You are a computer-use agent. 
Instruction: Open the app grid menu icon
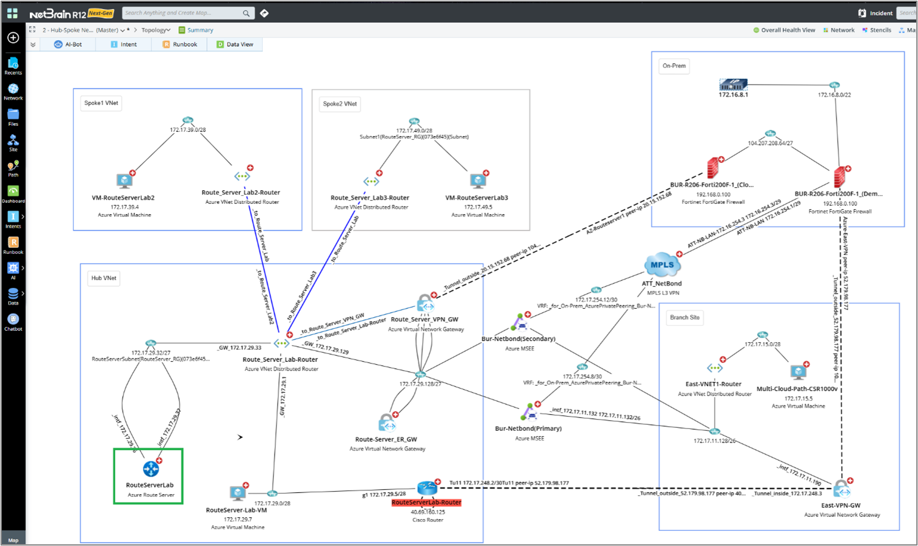12,13
